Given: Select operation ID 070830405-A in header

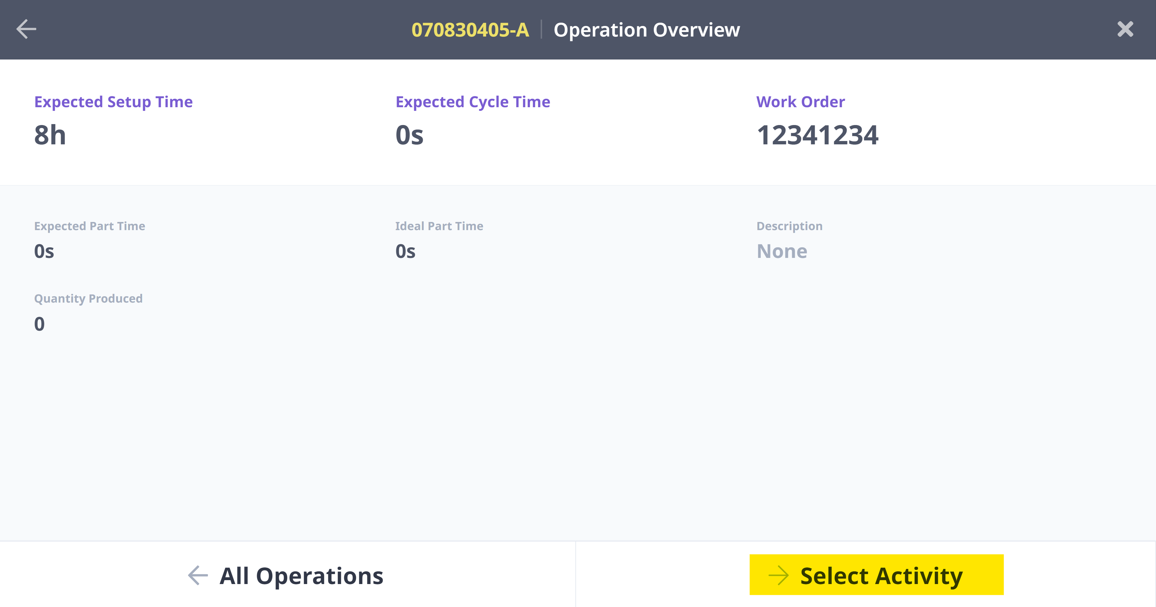Looking at the screenshot, I should (470, 30).
